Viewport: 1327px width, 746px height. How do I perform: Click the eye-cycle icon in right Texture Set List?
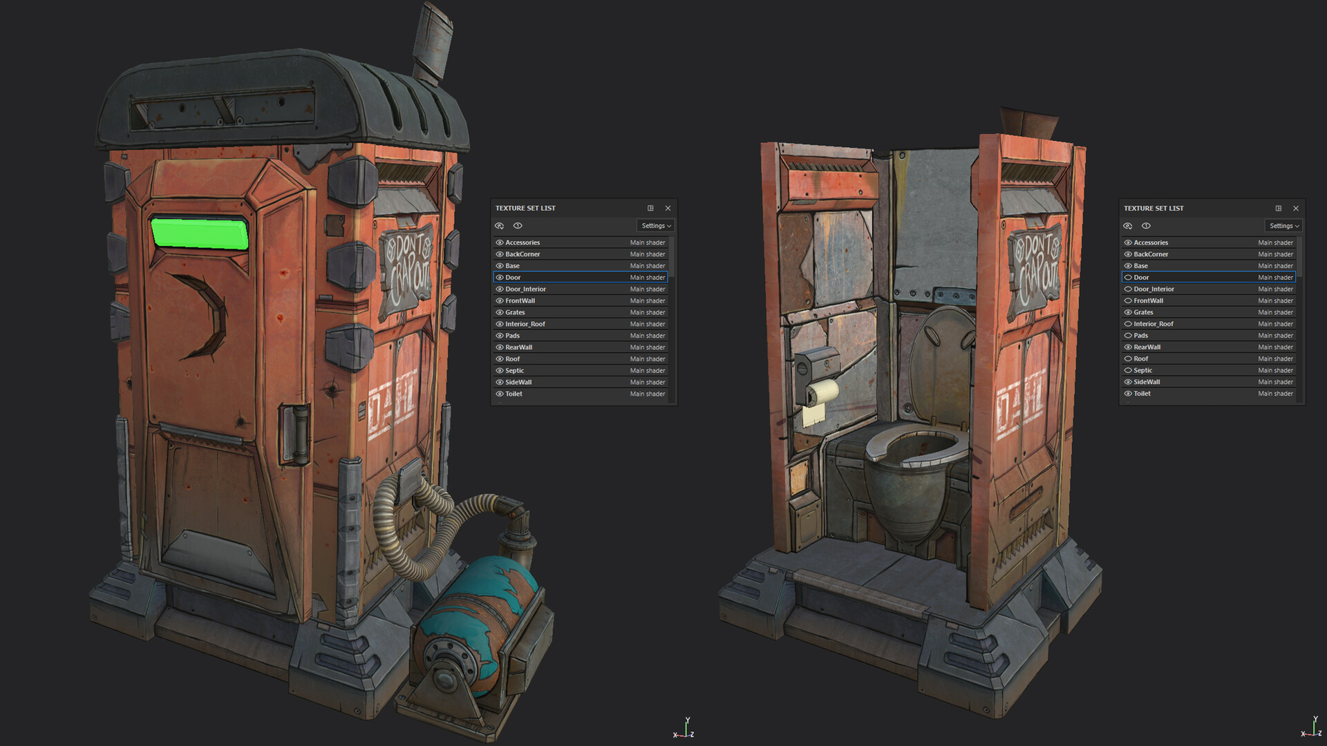click(1128, 225)
